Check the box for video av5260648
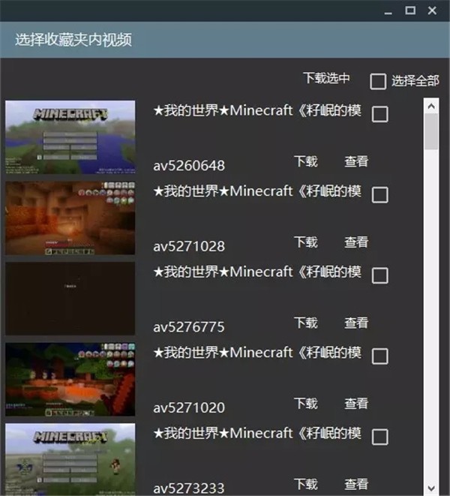The image size is (450, 496). (379, 114)
